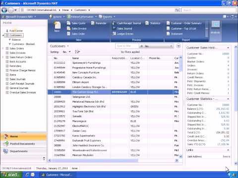Click the vertical scrollbar of the customer list

[x=180, y=107]
